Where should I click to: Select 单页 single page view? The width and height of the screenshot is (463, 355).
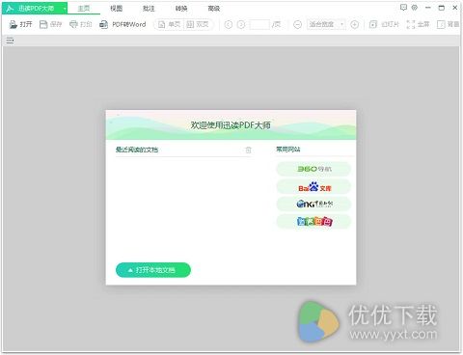(169, 24)
